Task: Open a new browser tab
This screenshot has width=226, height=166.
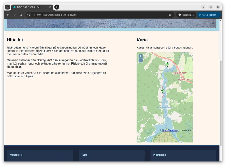Action: pyautogui.click(x=57, y=7)
